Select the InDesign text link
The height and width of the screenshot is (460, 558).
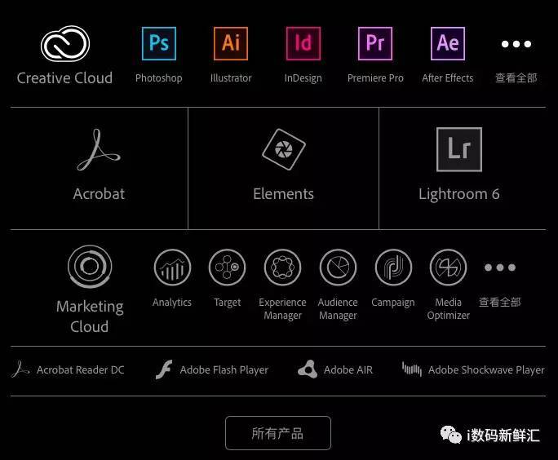click(303, 78)
